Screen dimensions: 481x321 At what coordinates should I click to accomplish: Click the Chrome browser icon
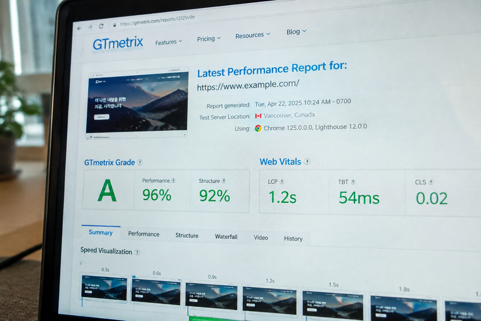pyautogui.click(x=258, y=128)
